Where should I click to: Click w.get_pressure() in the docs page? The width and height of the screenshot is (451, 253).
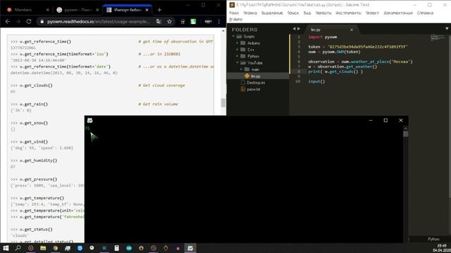pyautogui.click(x=38, y=179)
